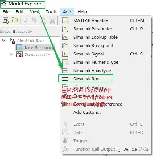This screenshot has height=156, width=153.
Task: Click the Simulink Bus three-line icon
Action: [x=65, y=79]
